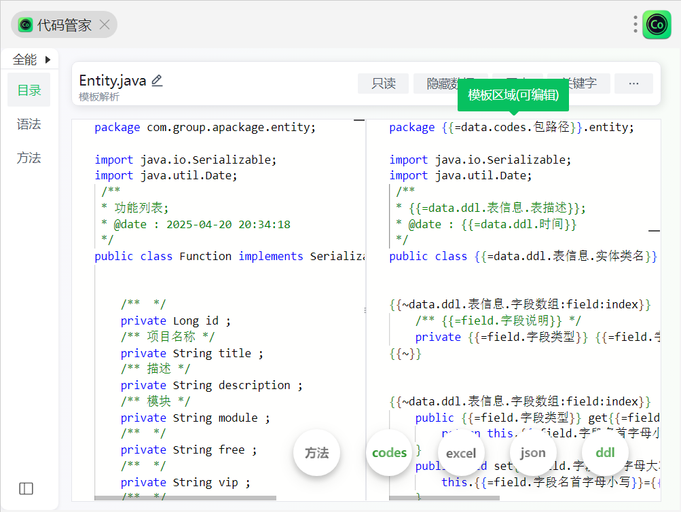Click the 代码管家 tab app icon
This screenshot has height=512, width=681.
coord(26,25)
